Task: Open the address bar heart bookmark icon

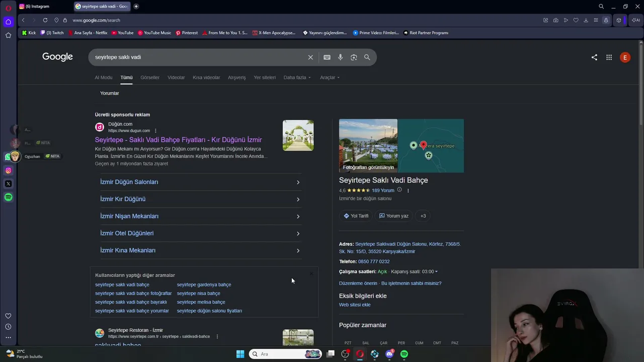Action: pyautogui.click(x=576, y=20)
